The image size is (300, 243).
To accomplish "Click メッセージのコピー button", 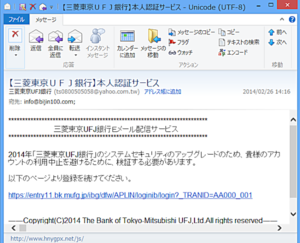I will coord(191,32).
